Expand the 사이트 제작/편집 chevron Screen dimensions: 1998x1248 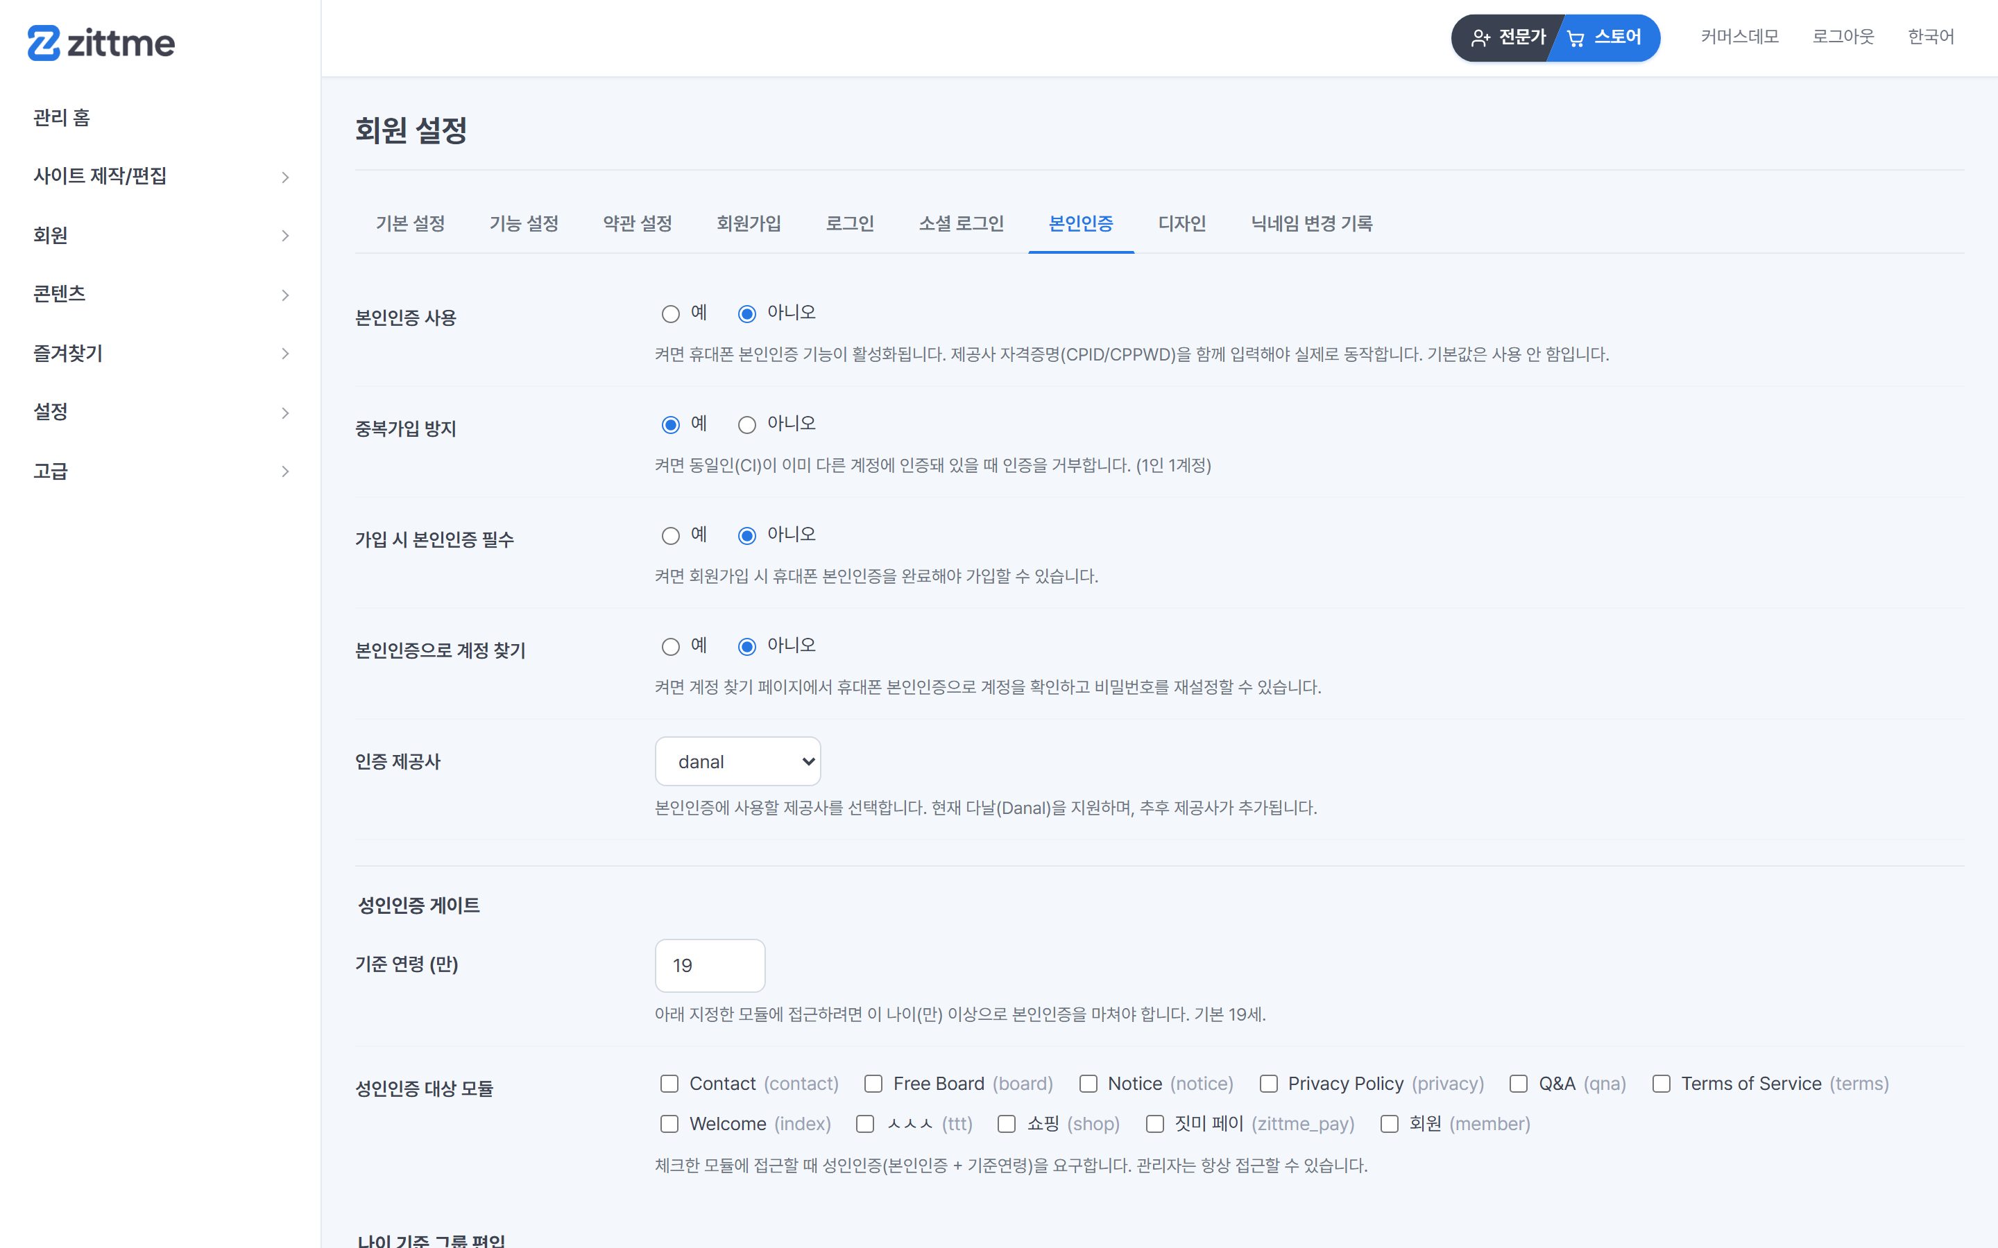coord(285,177)
